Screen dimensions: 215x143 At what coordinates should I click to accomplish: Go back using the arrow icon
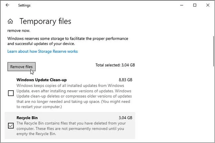pos(7,5)
